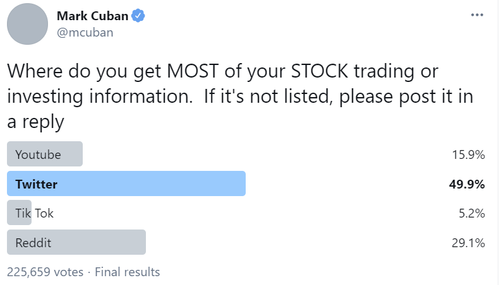Click the 5.2% Tik Tok result
Screen dimensions: 499x285
tap(472, 213)
